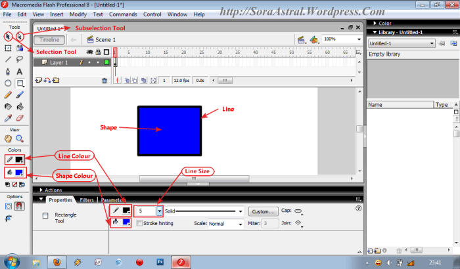This screenshot has width=460, height=269.
Task: Select the Ink Bottle tool
Action: tap(8, 106)
